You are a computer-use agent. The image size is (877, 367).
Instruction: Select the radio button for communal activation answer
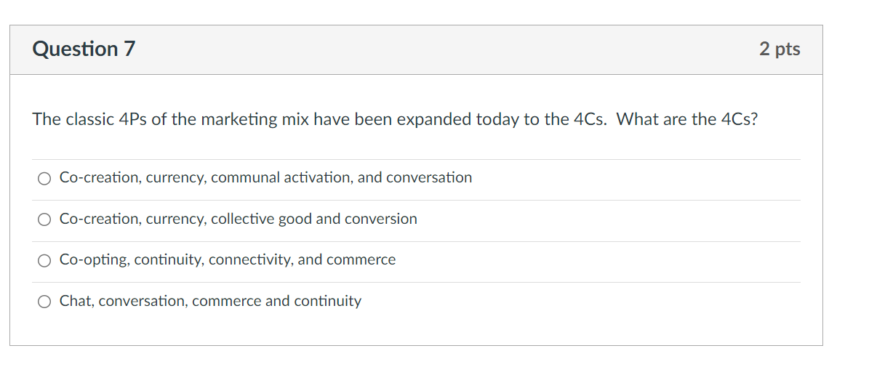45,178
